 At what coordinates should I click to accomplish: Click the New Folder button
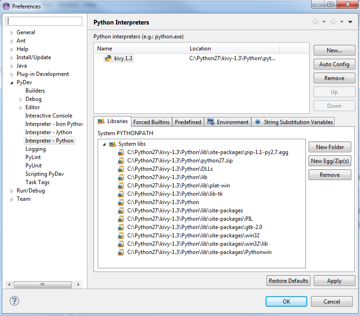point(330,147)
